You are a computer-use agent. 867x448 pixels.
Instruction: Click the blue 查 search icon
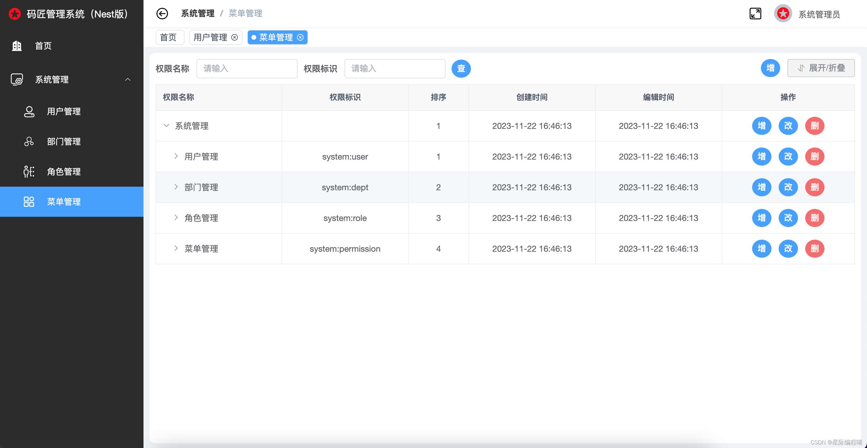461,69
